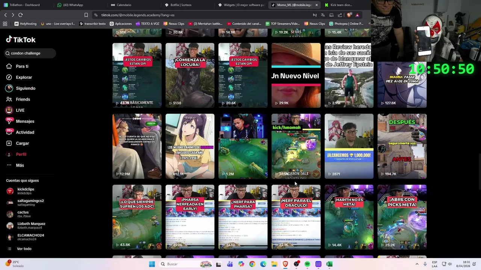
Task: Open the ELCAMACHO24 followed account
Action: 25,237
